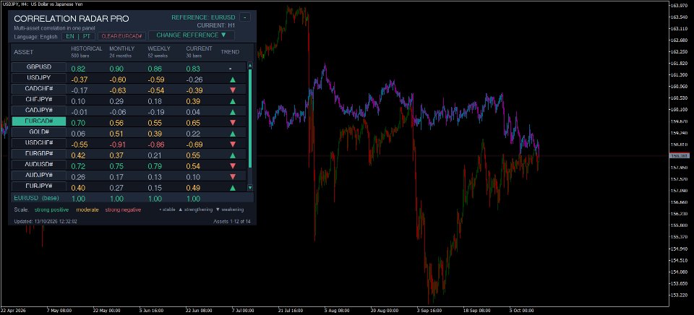
Task: Click the TREND column header
Action: click(x=230, y=52)
